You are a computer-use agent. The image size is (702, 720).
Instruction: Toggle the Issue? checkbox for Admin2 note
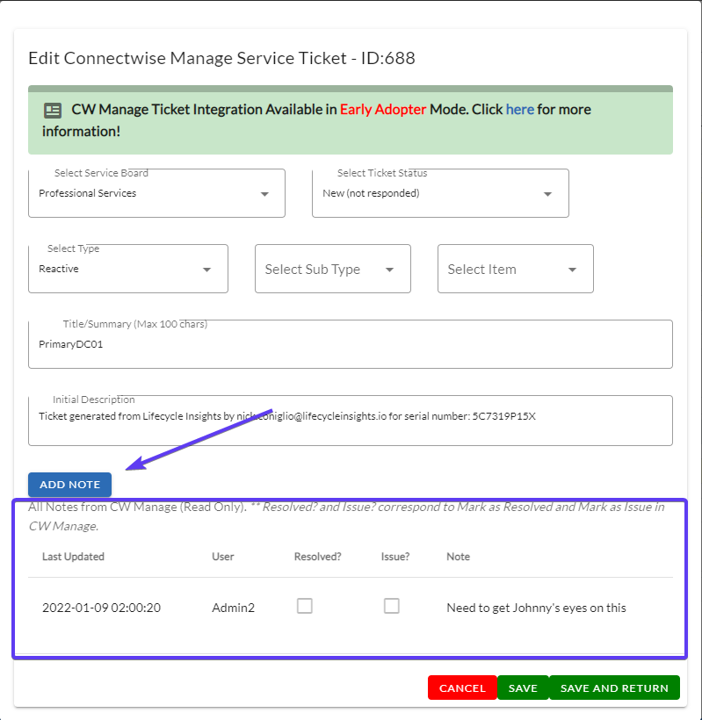[x=392, y=606]
